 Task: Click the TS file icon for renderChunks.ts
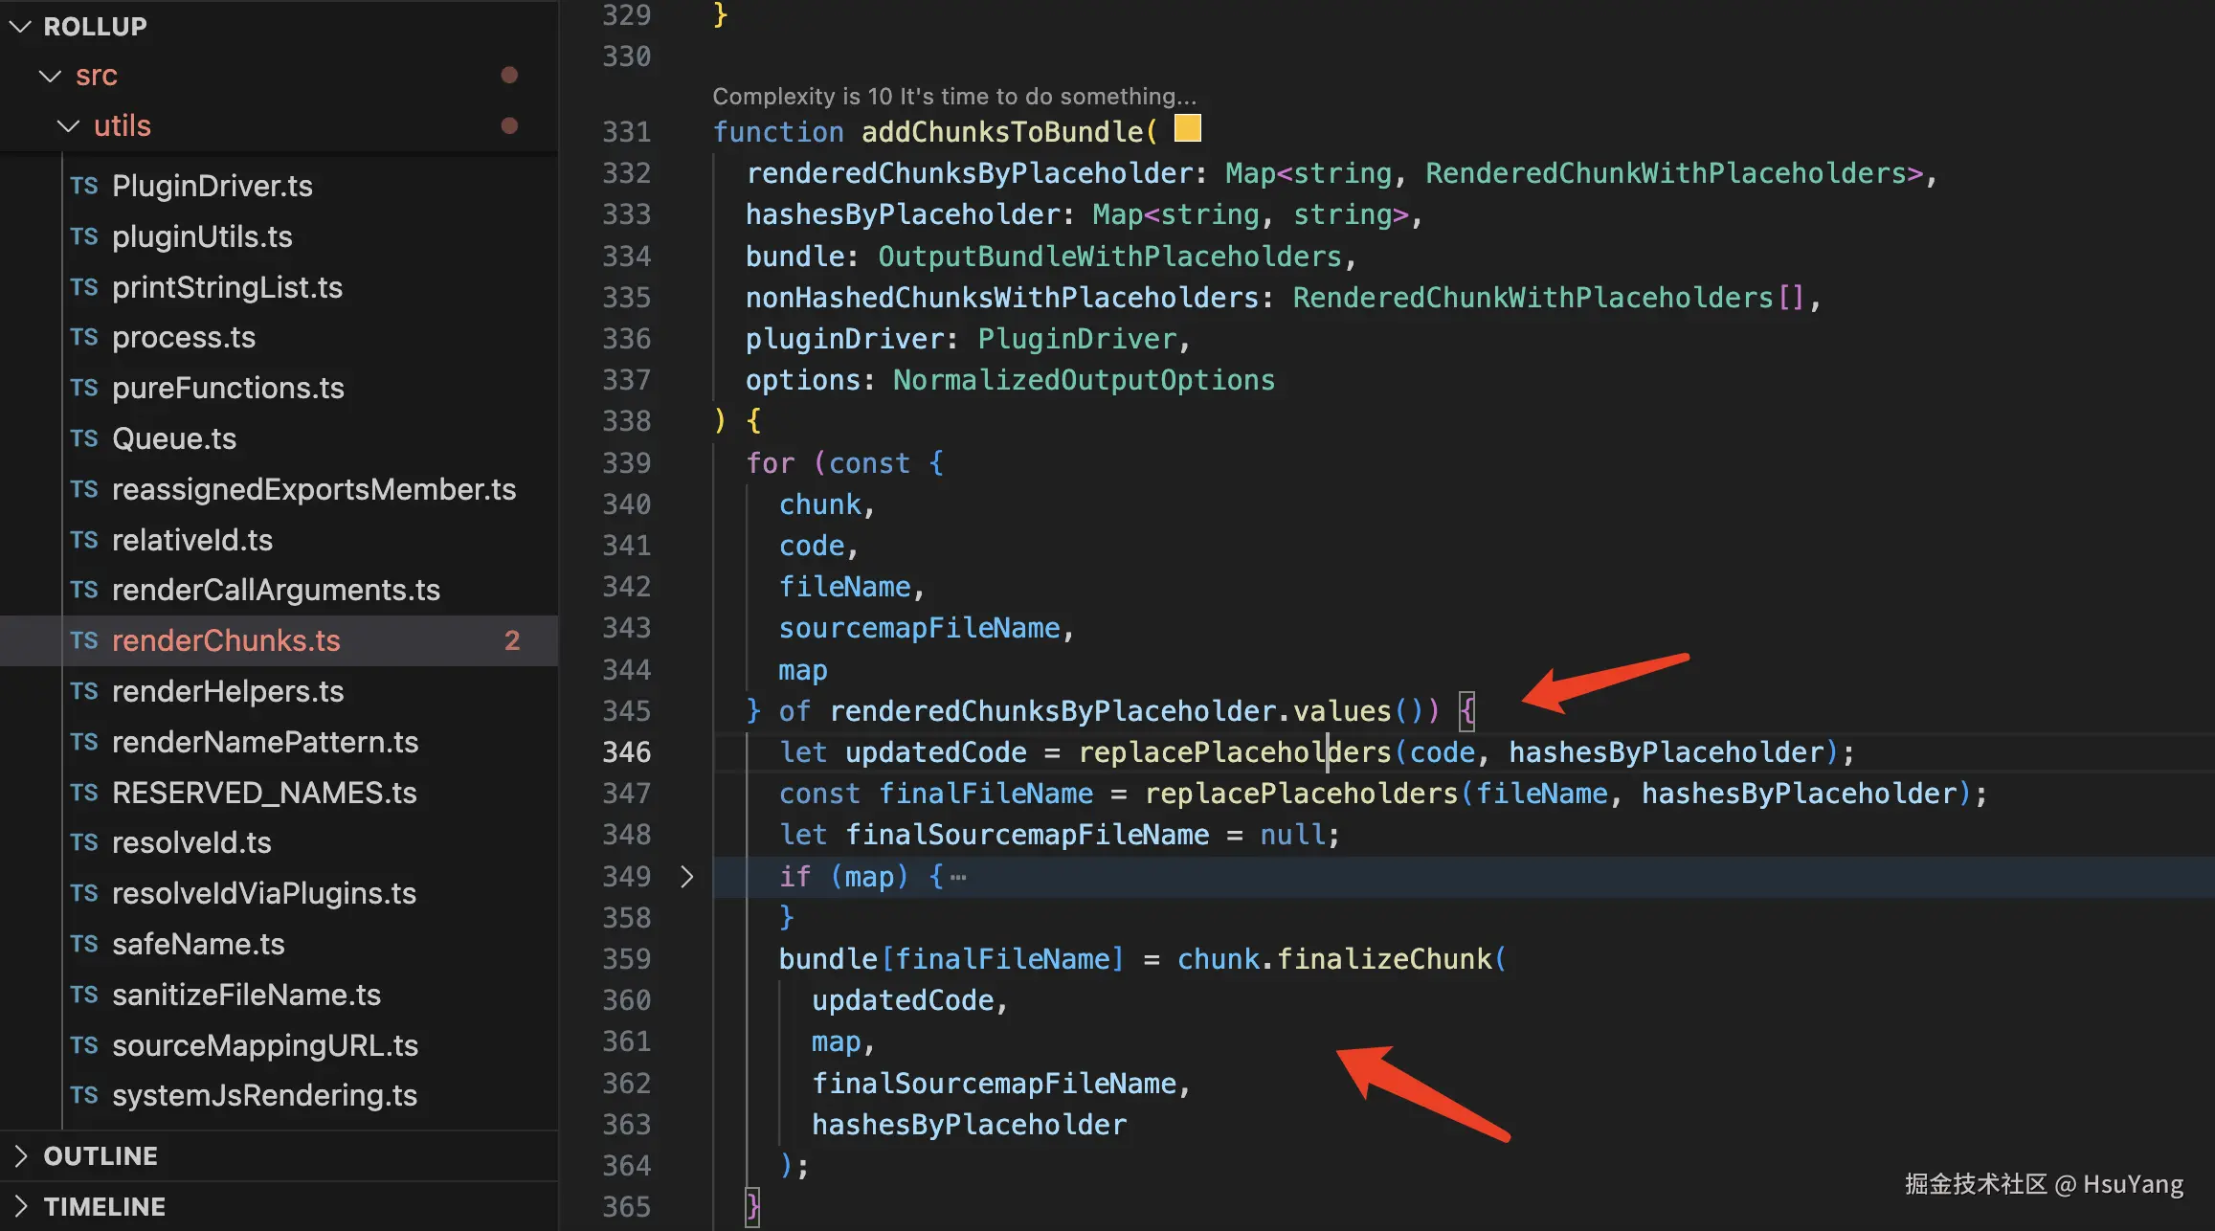(x=84, y=640)
